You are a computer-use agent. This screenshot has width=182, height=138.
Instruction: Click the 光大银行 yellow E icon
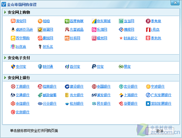pos(67,95)
